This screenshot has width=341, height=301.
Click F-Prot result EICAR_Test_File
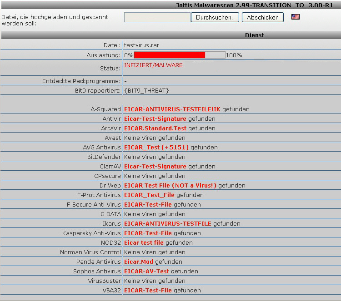point(149,195)
